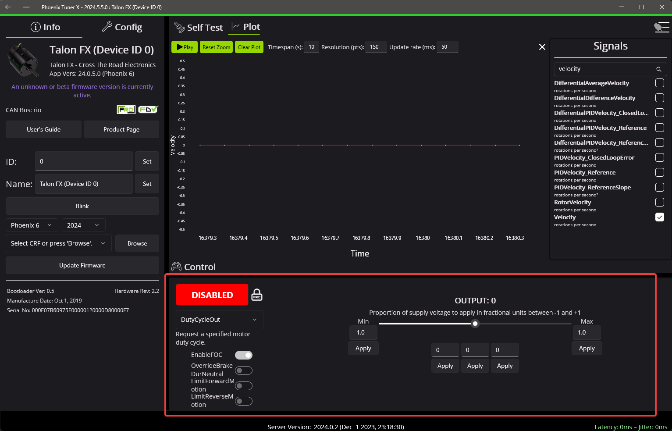Open the Product Page
672x431 pixels.
click(121, 129)
